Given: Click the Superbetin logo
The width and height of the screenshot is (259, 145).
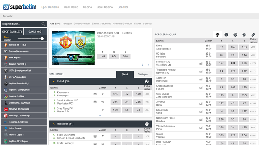Looking at the screenshot, I should 20,7.
